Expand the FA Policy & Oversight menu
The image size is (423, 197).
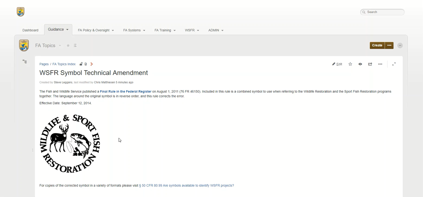coord(96,30)
